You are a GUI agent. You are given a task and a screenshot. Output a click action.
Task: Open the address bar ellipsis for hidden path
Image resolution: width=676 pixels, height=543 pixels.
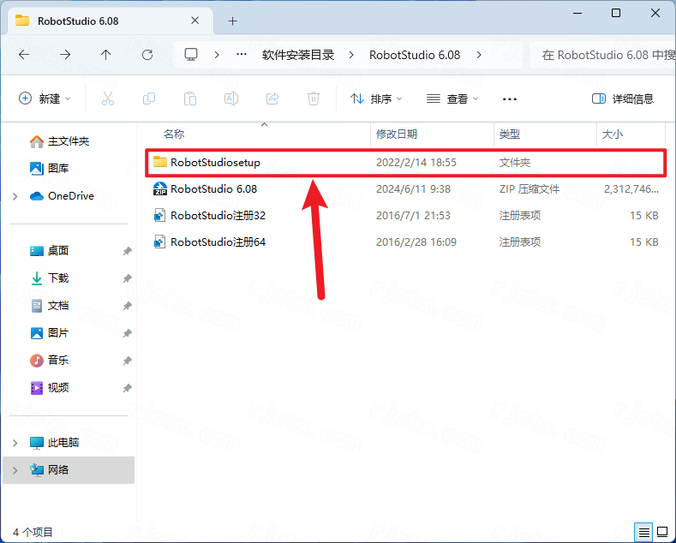[242, 55]
